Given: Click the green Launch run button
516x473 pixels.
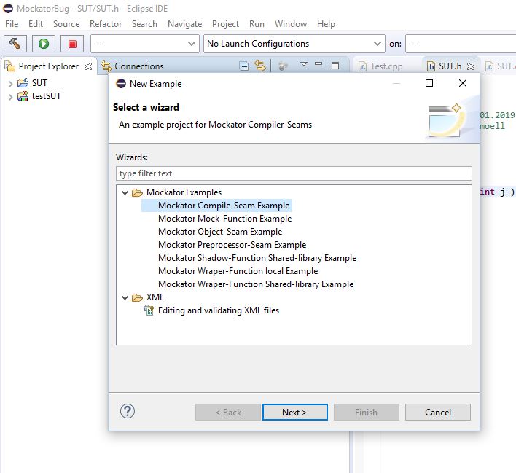Looking at the screenshot, I should (44, 44).
